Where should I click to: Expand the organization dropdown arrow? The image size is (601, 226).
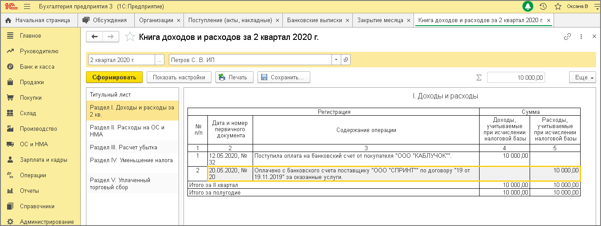pos(336,59)
